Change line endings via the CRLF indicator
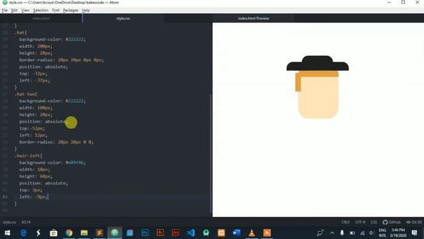This screenshot has width=424, height=239. (x=345, y=222)
